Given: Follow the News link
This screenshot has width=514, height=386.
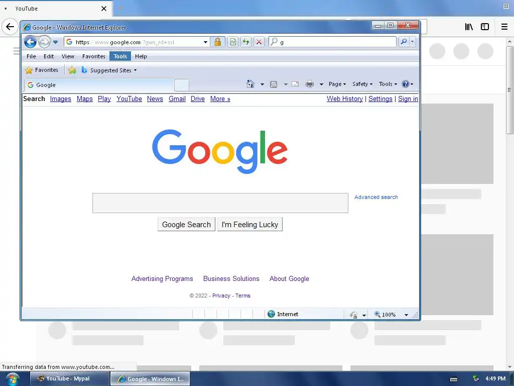Looking at the screenshot, I should tap(155, 99).
